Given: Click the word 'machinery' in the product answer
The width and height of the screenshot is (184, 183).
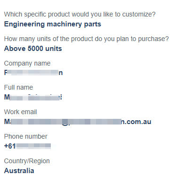Looking at the screenshot, I should (64, 25).
